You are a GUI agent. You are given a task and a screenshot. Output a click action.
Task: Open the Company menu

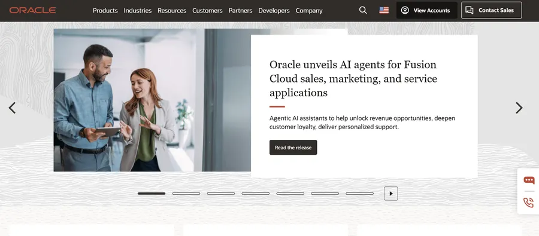(x=309, y=11)
